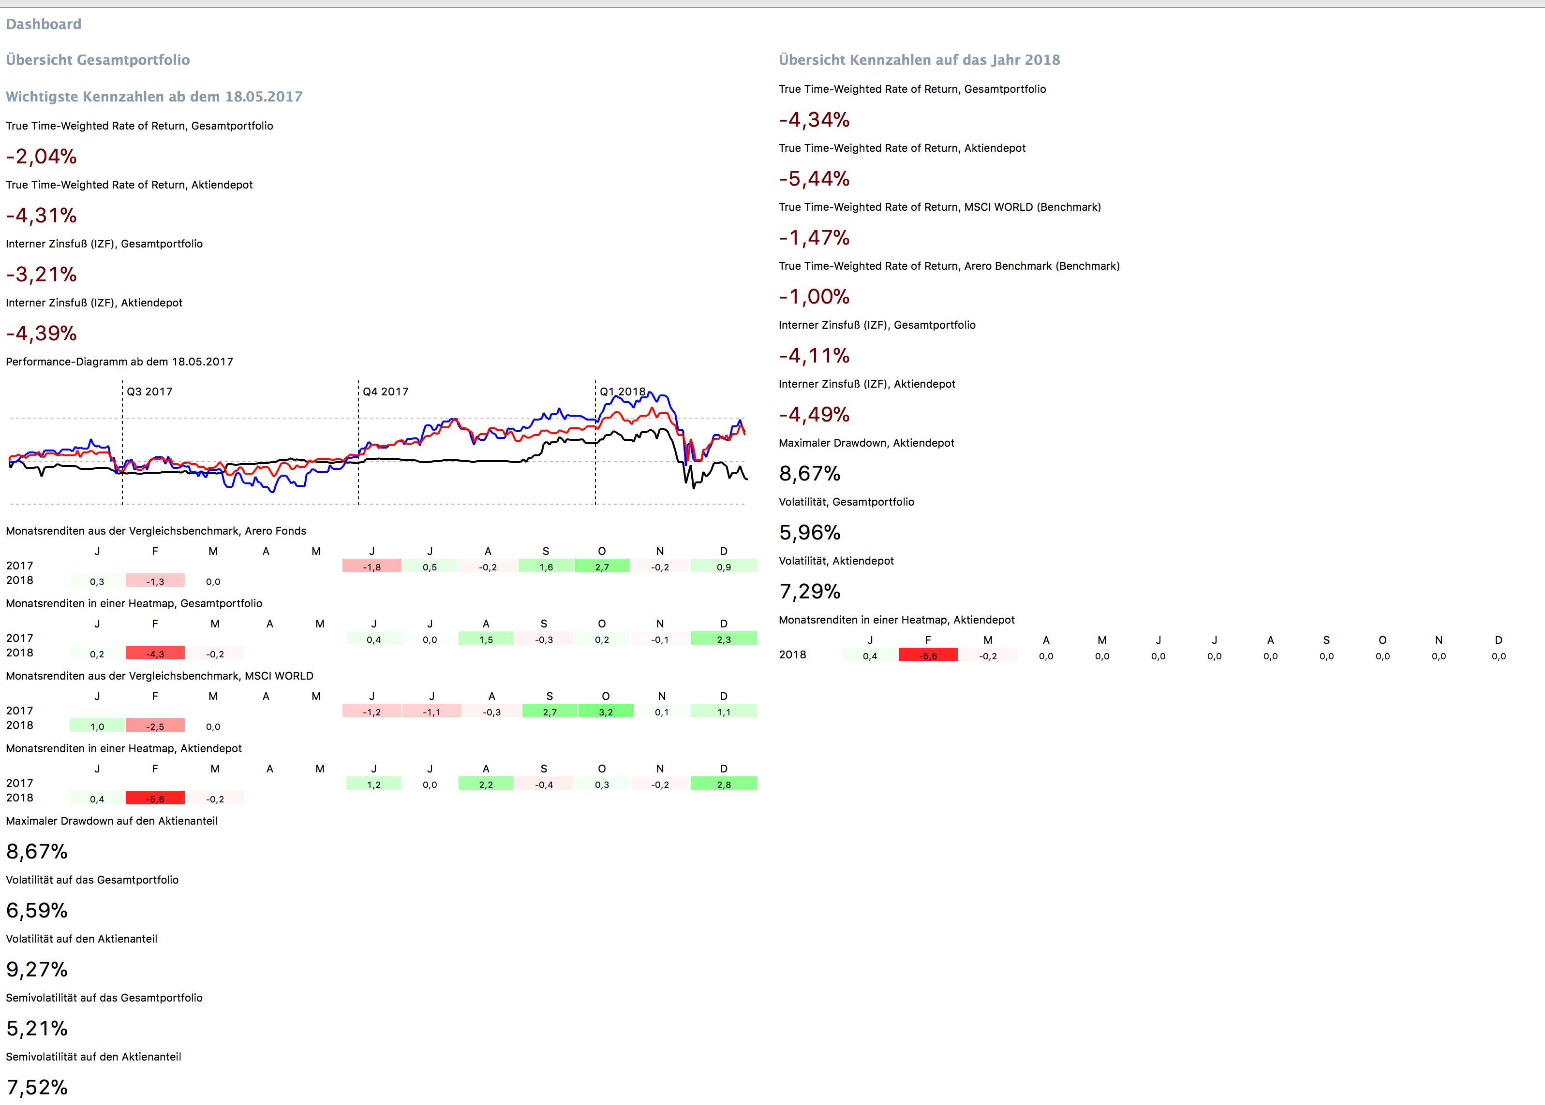
Task: Click the red -5,6 cell in right 2018 Aktiendepot heatmap
Action: [927, 656]
